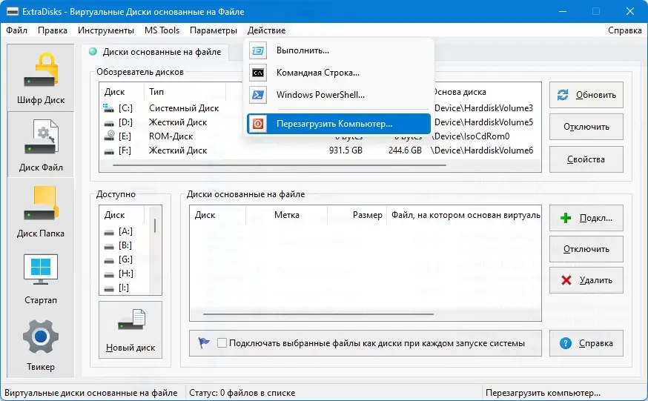Click the Обновить button

tap(586, 95)
